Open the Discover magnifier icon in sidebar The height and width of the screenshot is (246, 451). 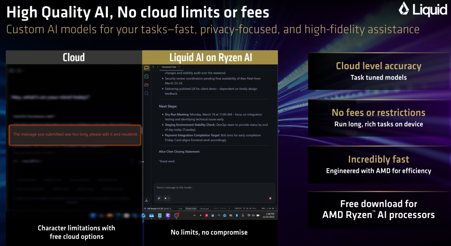point(146,93)
